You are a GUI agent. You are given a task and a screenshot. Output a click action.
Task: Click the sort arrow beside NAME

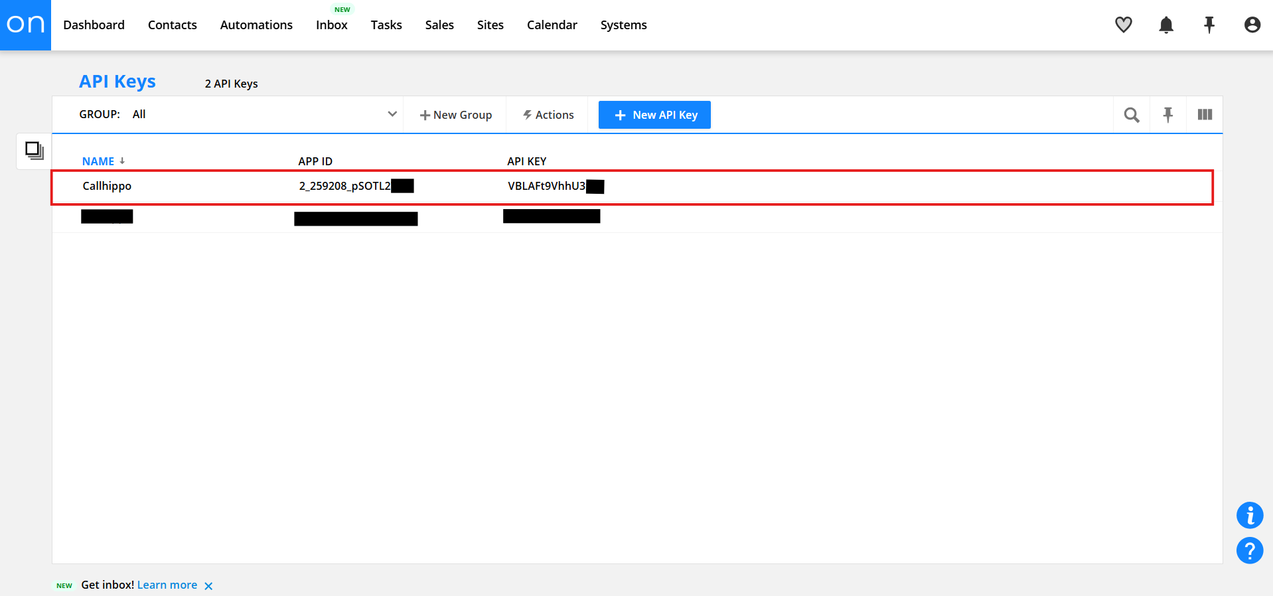[122, 161]
